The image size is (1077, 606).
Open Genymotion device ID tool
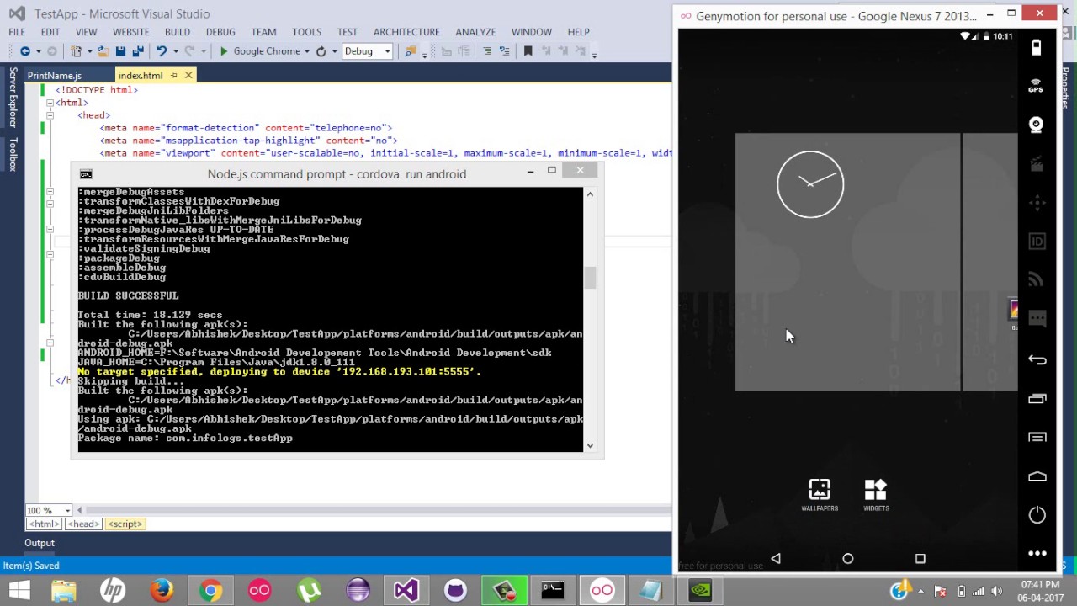(x=1037, y=242)
